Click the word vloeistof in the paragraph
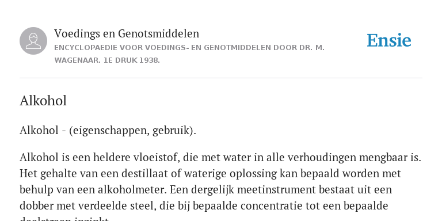Image resolution: width=442 pixels, height=221 pixels. [156, 157]
